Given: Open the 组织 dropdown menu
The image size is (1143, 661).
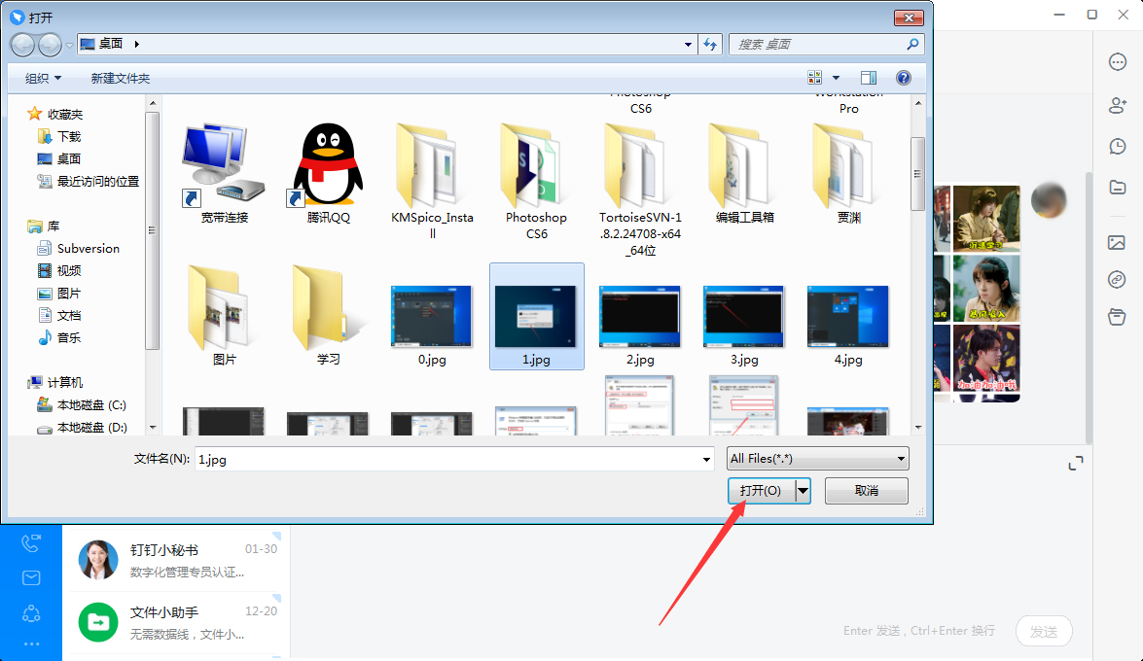Looking at the screenshot, I should point(41,78).
